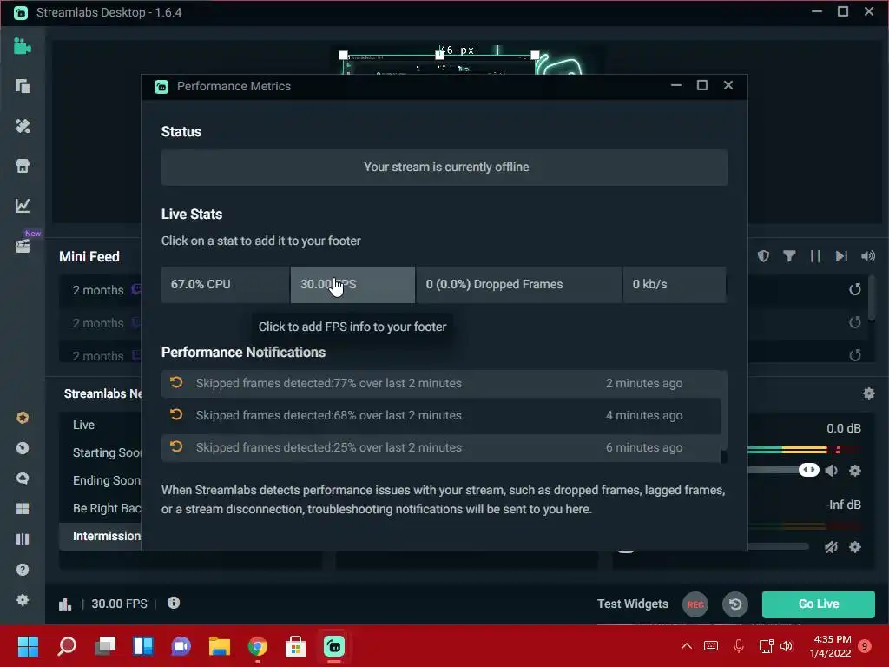Click Test Widgets
Viewport: 889px width, 667px height.
632,604
